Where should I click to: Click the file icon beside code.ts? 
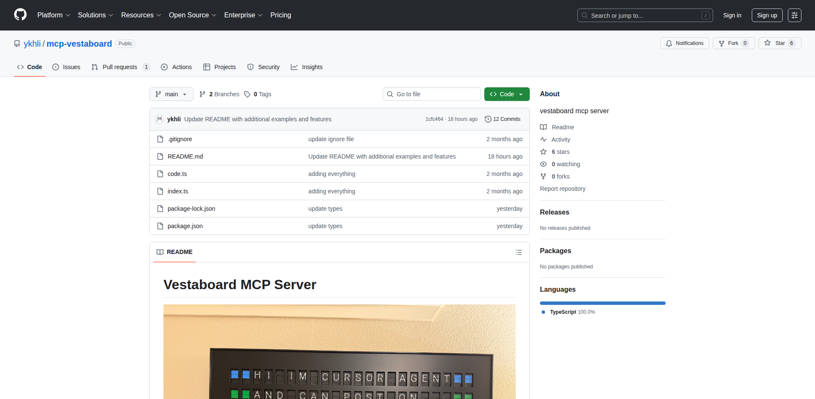click(160, 174)
